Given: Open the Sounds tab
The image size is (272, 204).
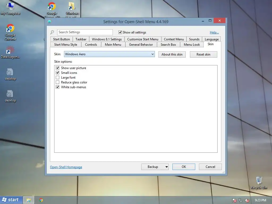Looking at the screenshot, I should (194, 39).
